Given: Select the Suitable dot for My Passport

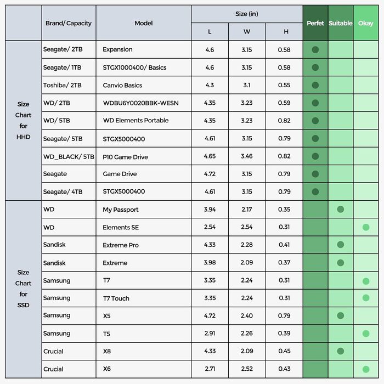Looking at the screenshot, I should [341, 209].
